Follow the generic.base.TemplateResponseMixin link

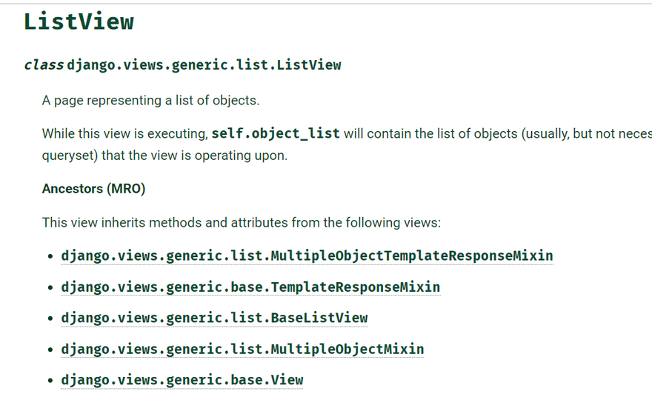(x=250, y=287)
